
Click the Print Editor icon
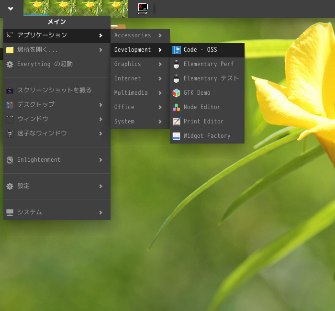pos(176,122)
